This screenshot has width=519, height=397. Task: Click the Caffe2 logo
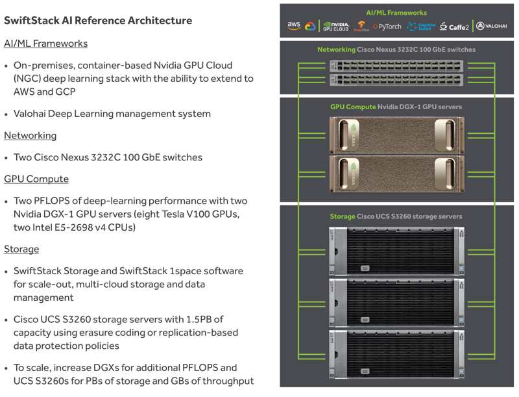[454, 27]
